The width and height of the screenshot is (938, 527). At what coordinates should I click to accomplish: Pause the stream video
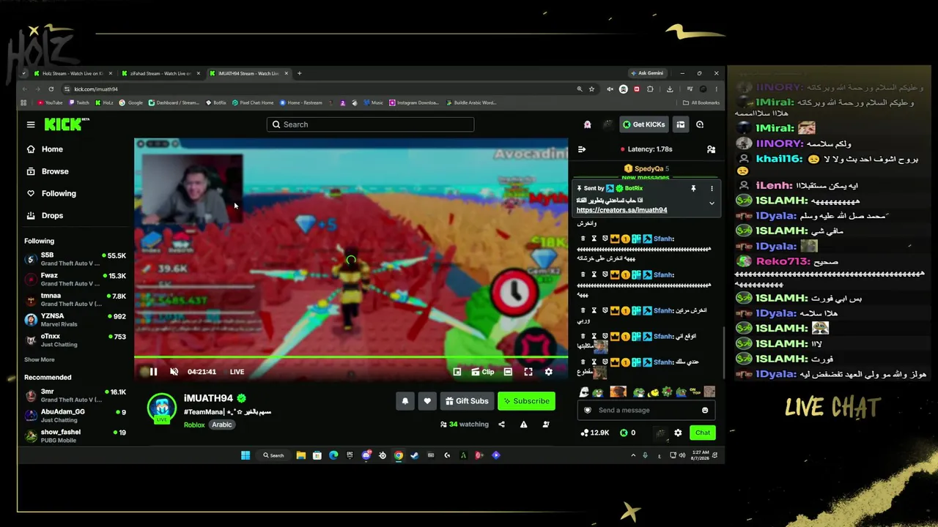[x=153, y=372]
